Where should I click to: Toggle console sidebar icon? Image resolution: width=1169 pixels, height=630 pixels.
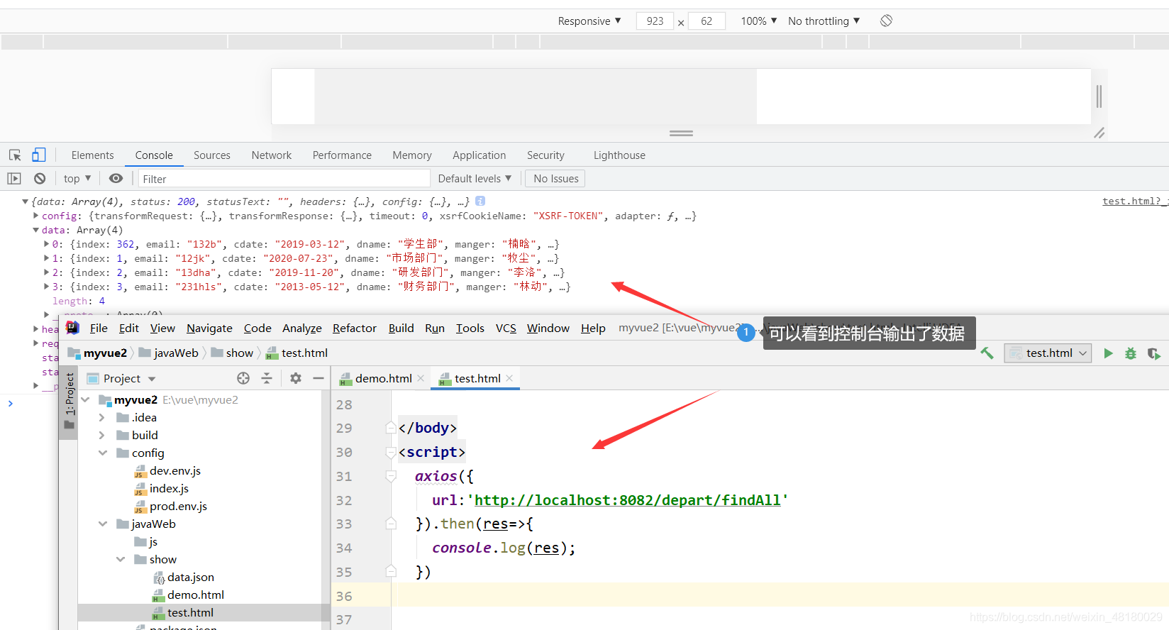click(14, 179)
